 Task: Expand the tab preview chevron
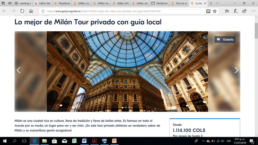click(217, 3)
